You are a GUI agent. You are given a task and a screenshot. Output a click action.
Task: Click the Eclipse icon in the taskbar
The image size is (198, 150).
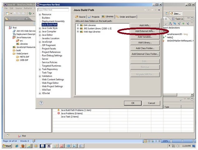[49, 146]
